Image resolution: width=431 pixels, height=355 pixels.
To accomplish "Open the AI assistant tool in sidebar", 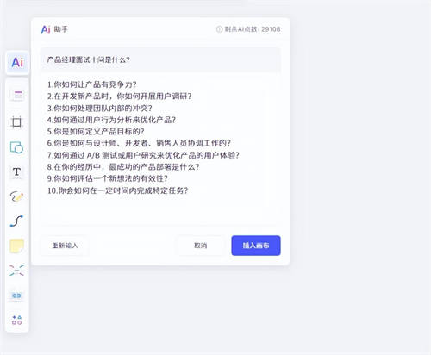I will click(x=17, y=62).
